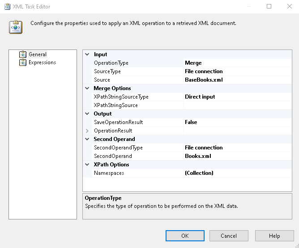Screen dimensions: 299x248
Task: Collapse the XPath Options section
Action: 88,165
